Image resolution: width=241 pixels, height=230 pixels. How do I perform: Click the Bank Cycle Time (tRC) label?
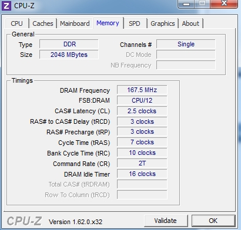coord(78,153)
